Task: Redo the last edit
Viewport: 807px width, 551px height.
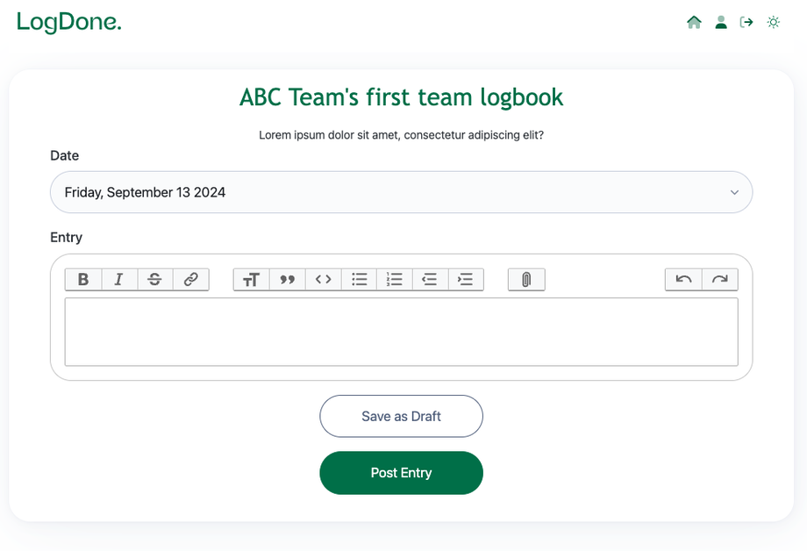Action: (720, 280)
